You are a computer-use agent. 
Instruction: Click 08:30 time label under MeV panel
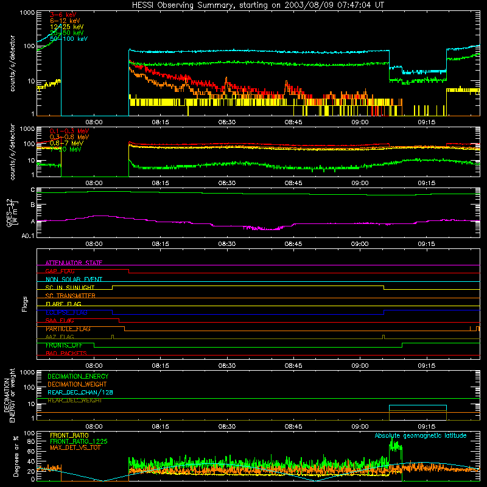click(x=226, y=183)
